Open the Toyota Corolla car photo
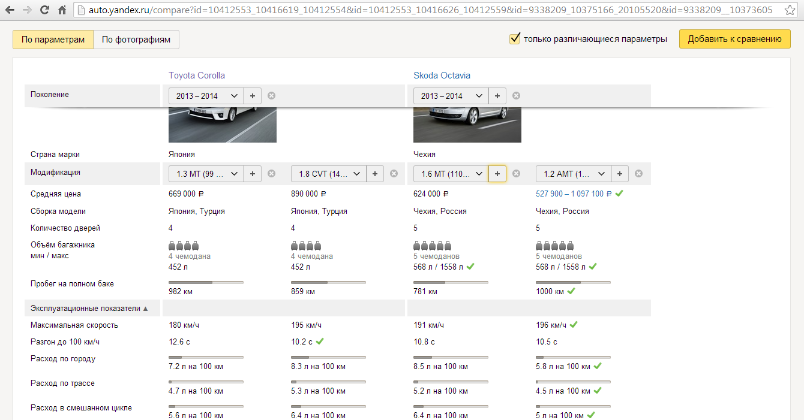 pos(223,125)
